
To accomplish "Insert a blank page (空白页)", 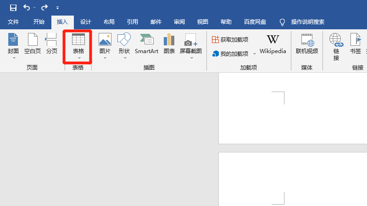I will pyautogui.click(x=33, y=43).
